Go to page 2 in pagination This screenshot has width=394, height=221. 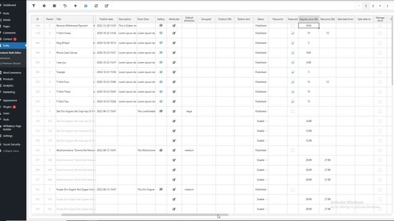click(373, 6)
